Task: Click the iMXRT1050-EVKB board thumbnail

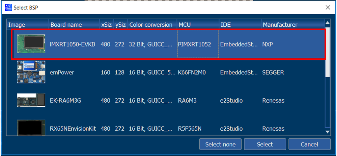Action: [31, 44]
